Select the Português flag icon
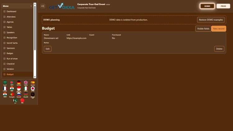Viewport: 233px width, 131px height. (x=12, y=95)
